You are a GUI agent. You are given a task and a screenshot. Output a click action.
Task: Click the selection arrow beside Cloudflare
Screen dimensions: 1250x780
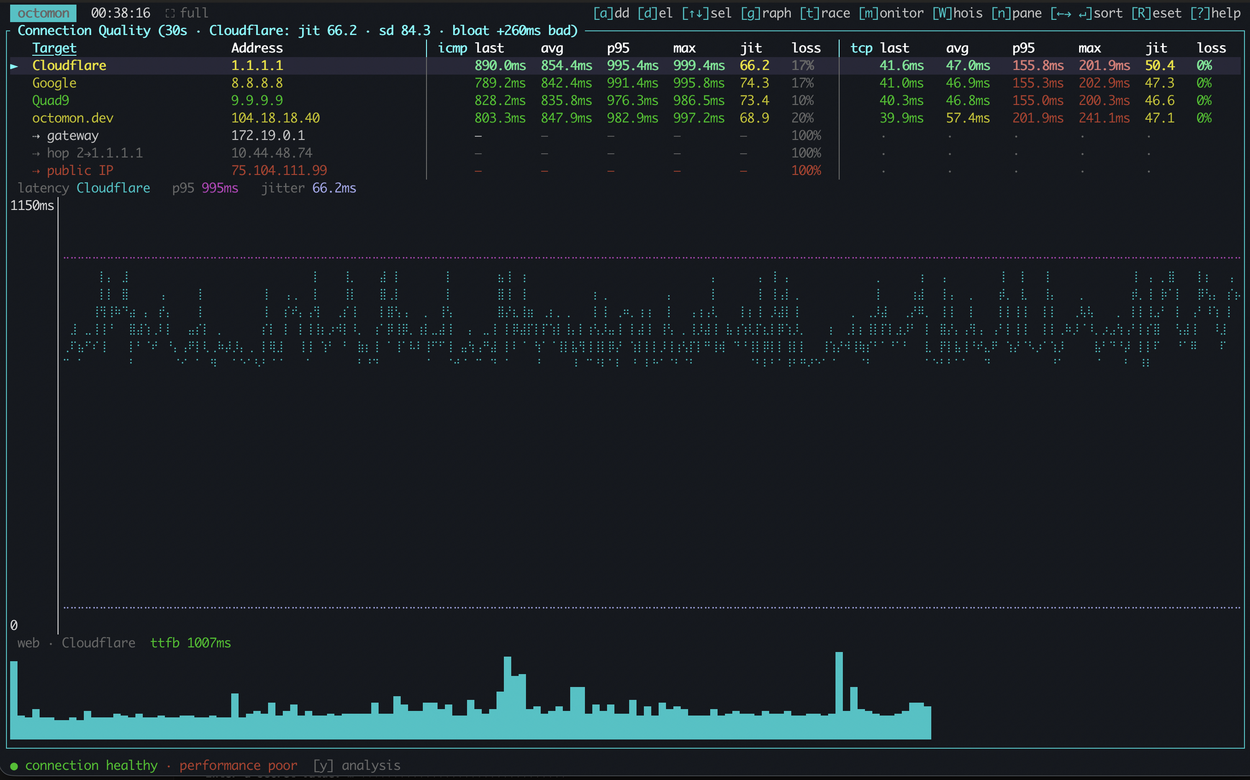click(14, 66)
